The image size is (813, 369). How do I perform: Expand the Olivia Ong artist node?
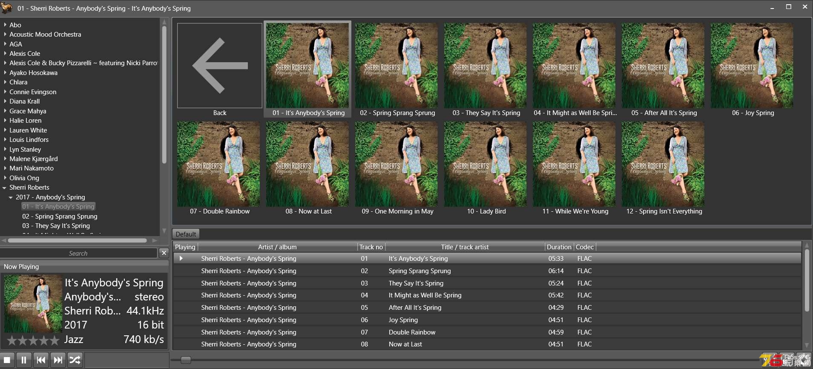[x=5, y=178]
